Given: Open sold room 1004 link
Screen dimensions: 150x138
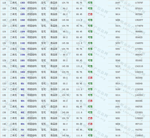Looking at the screenshot, I should [22, 78].
